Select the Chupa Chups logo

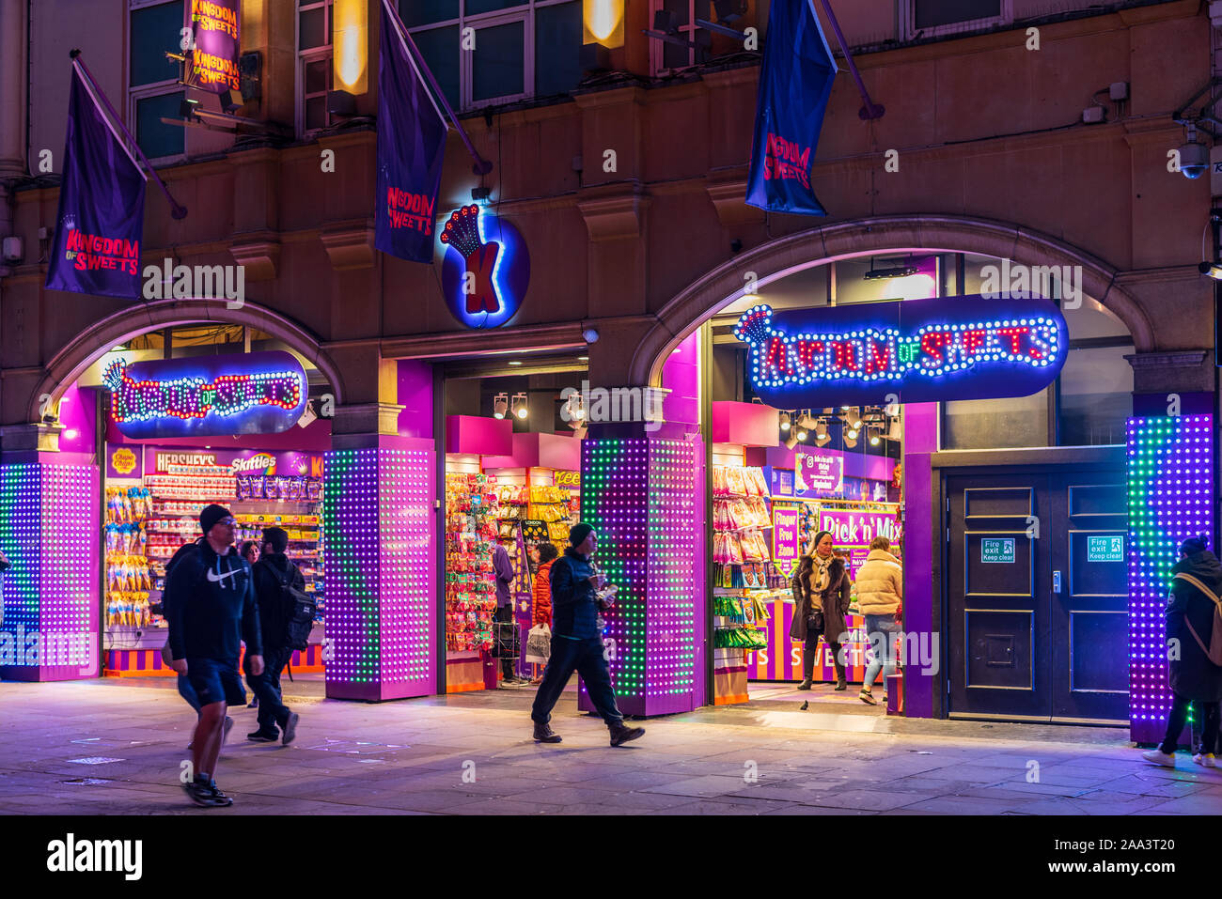pyautogui.click(x=123, y=461)
